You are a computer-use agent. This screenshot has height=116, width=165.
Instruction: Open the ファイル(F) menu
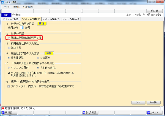tap(7, 7)
